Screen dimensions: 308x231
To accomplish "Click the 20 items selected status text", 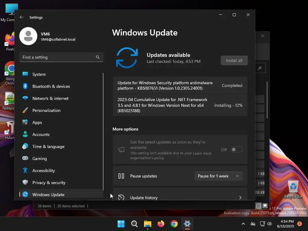I will click(x=71, y=206).
